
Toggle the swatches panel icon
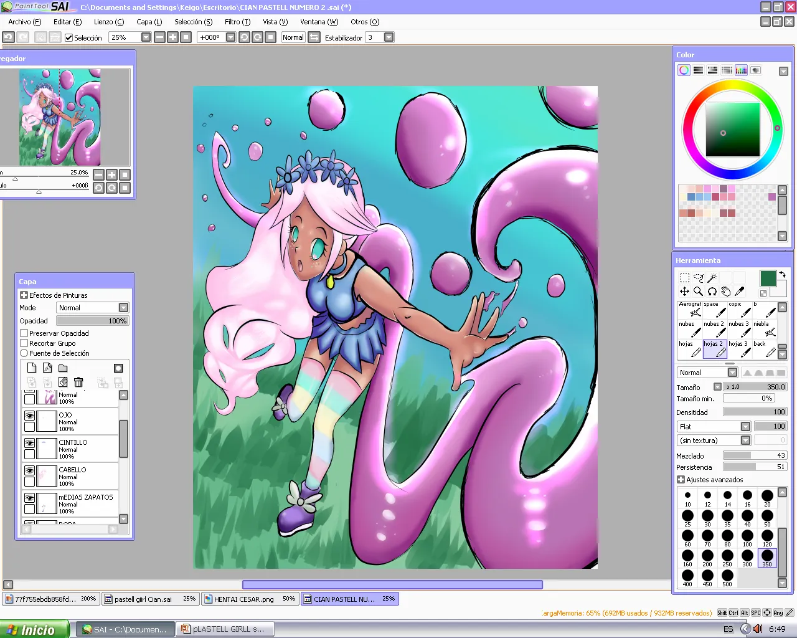[x=741, y=70]
